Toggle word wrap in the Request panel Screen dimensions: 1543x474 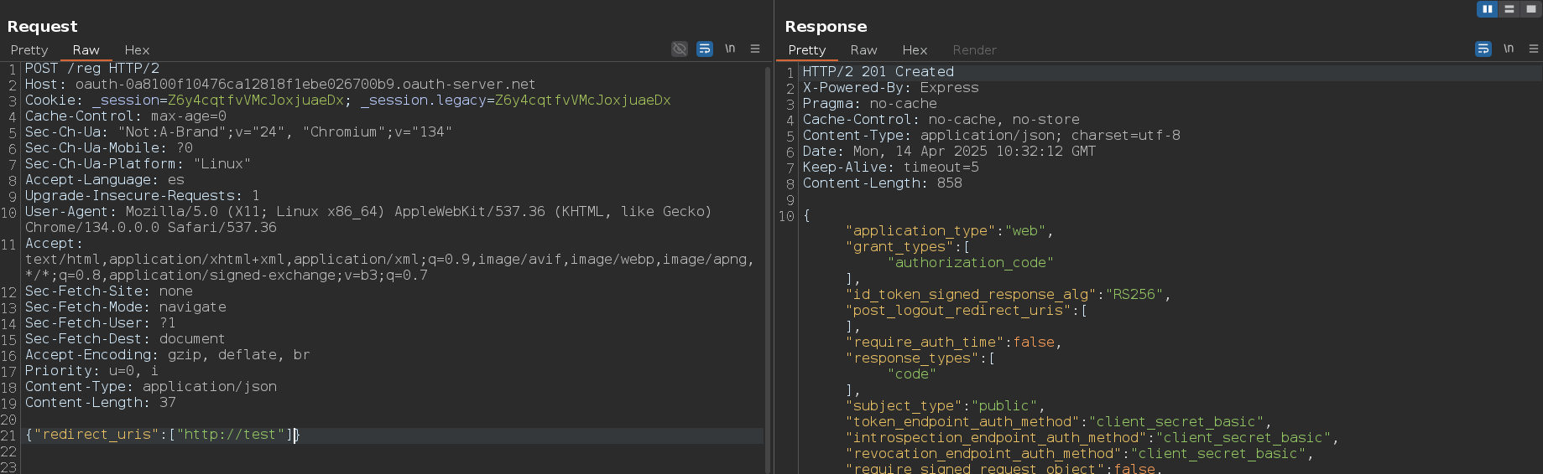pyautogui.click(x=705, y=49)
